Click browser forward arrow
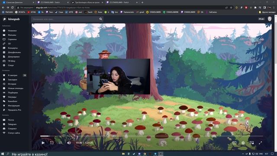The width and height of the screenshot is (277, 156). click(x=8, y=8)
